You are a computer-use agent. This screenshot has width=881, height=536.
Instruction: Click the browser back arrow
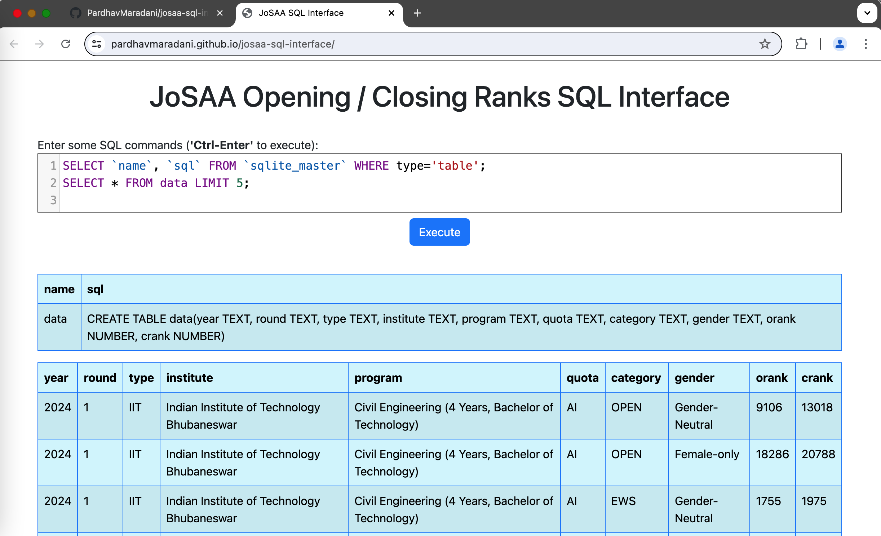point(14,44)
